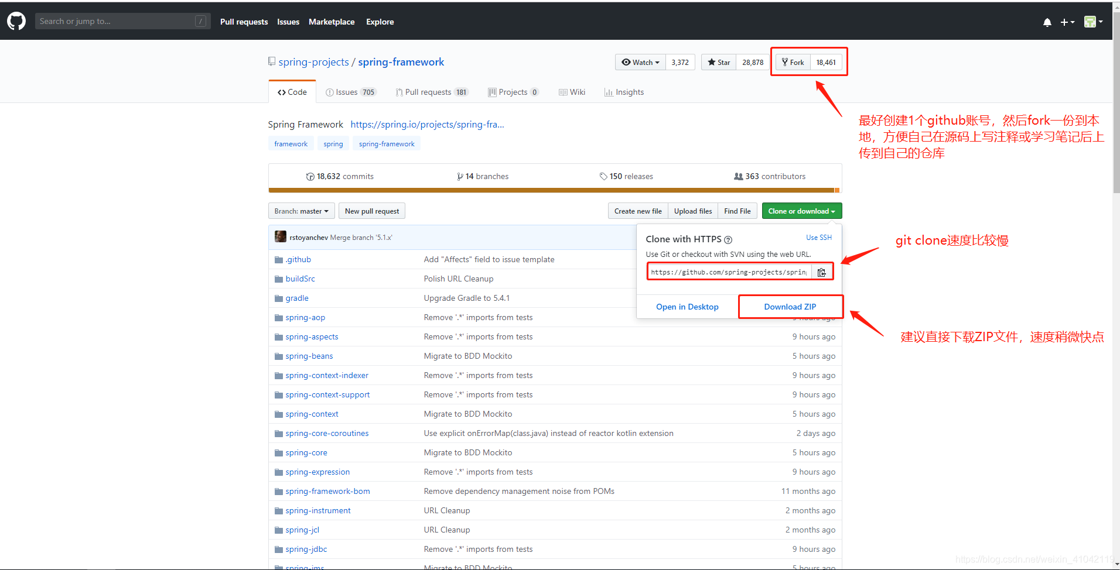1120x570 pixels.
Task: Select the Code tab
Action: [x=292, y=92]
